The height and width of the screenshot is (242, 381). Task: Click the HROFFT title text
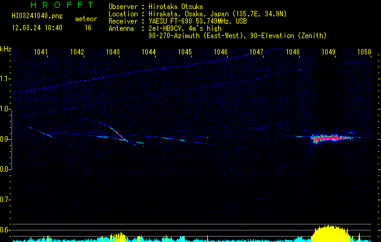click(x=62, y=5)
